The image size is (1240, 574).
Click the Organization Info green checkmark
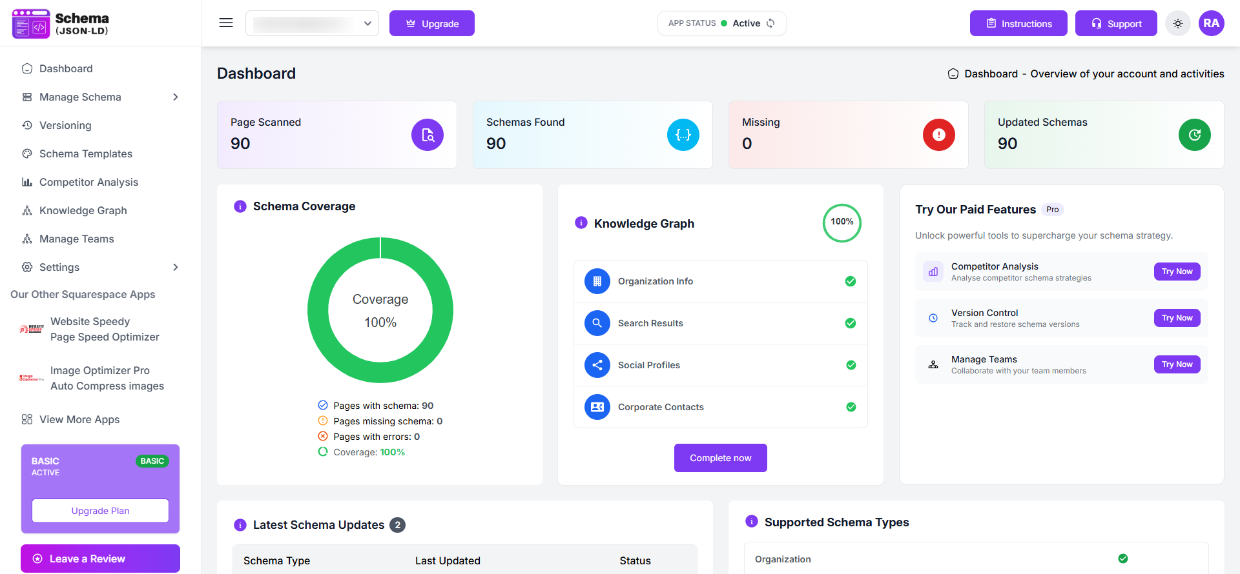(x=851, y=281)
